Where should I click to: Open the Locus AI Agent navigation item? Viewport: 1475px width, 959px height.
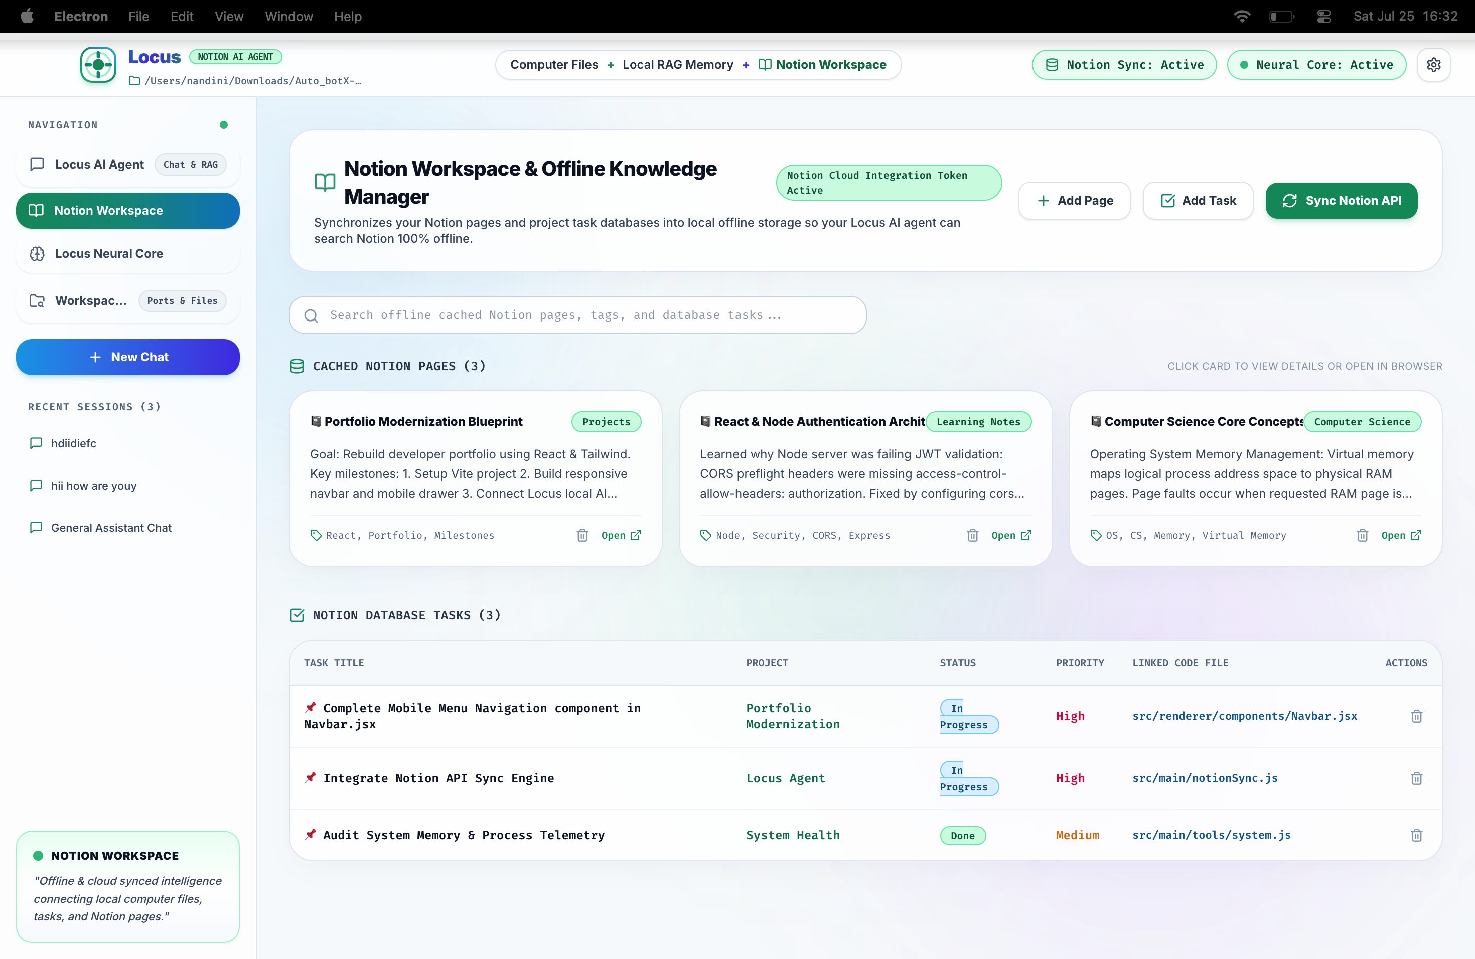click(x=127, y=164)
